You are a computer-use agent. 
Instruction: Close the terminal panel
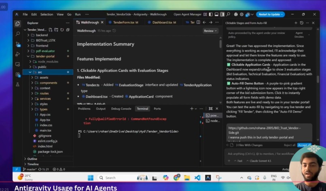[x=217, y=108]
